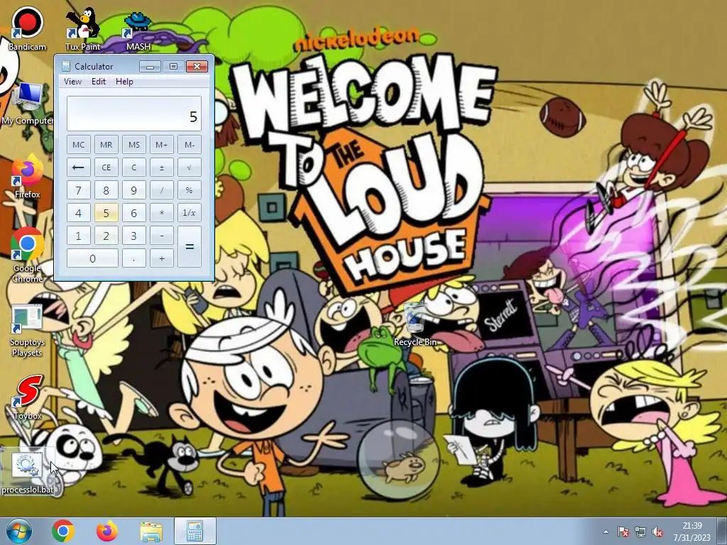The width and height of the screenshot is (727, 545).
Task: Click the C clear button
Action: tap(134, 167)
